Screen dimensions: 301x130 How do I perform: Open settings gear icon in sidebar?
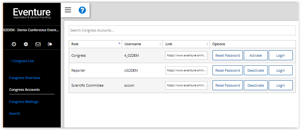coord(26,44)
